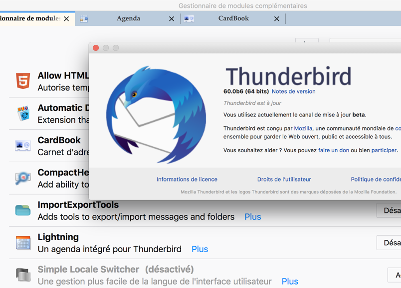Screen dimensions: 401x288
Task: Open Droits de l'utilisateur link
Action: (x=284, y=180)
